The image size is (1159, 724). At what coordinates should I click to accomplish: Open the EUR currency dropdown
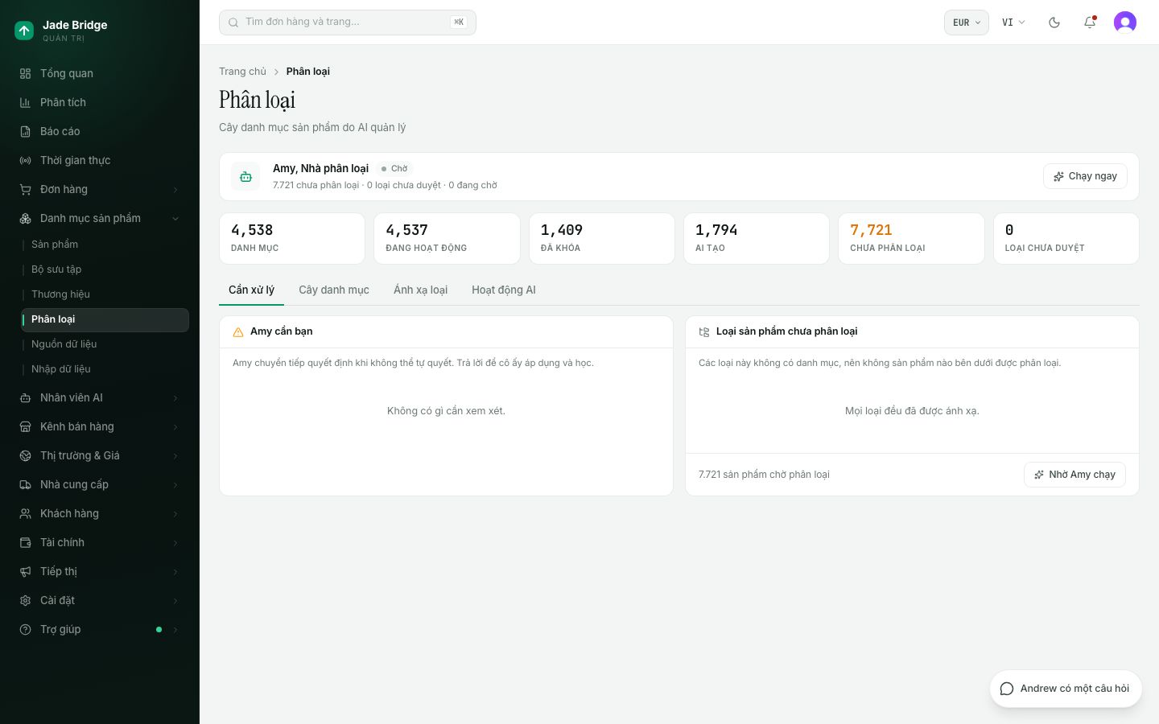click(966, 23)
